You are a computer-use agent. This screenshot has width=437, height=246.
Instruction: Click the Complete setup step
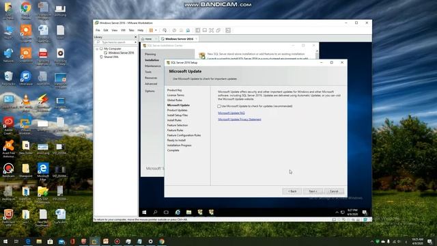pos(173,150)
